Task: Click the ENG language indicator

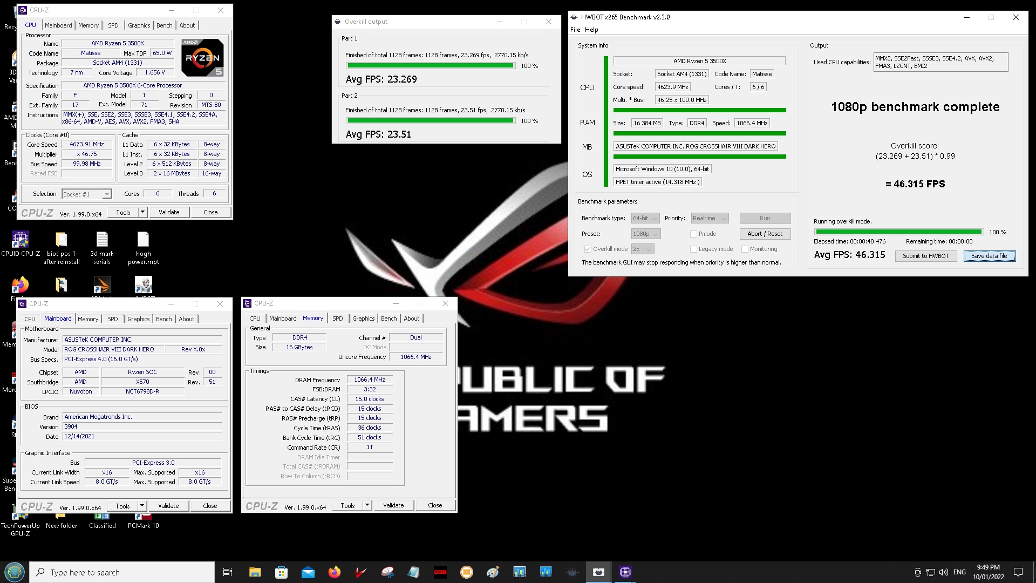Action: 959,572
